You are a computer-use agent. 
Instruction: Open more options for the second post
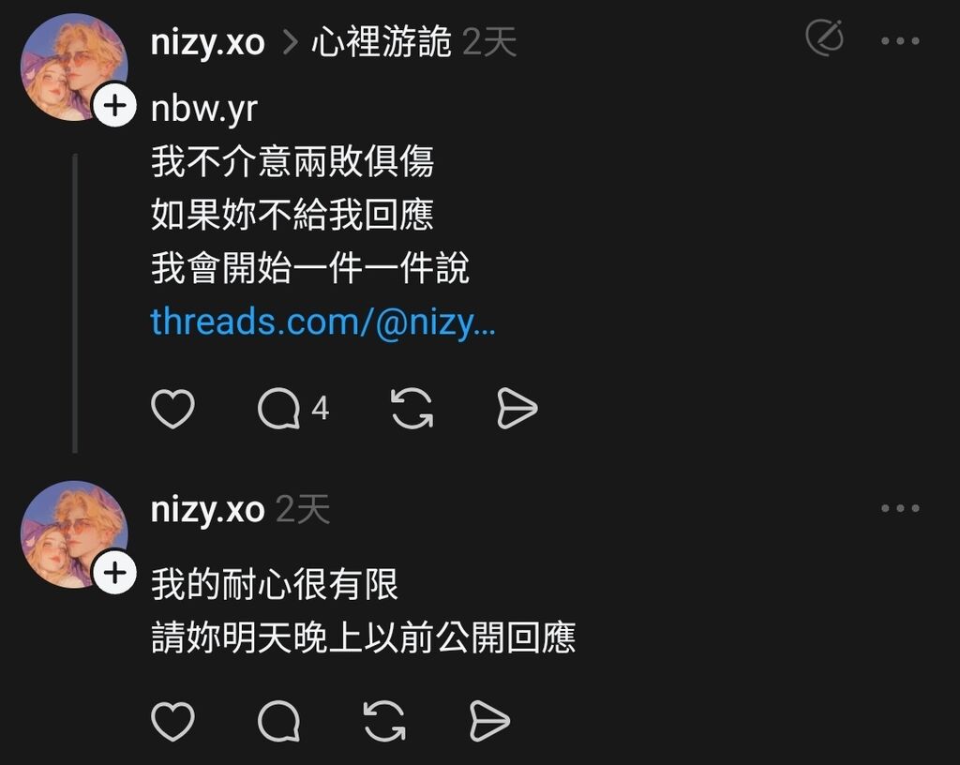900,508
